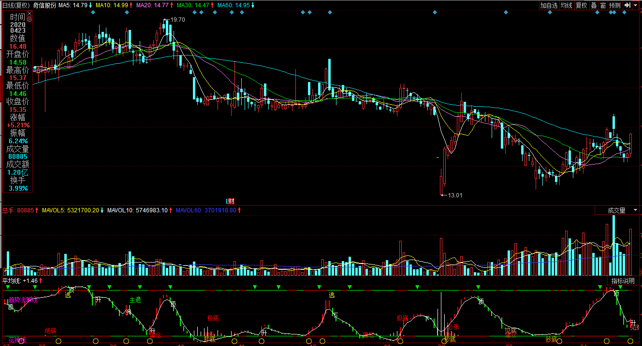The width and height of the screenshot is (642, 346).
Task: Click the 最低价 14.46 value
Action: pyautogui.click(x=17, y=94)
